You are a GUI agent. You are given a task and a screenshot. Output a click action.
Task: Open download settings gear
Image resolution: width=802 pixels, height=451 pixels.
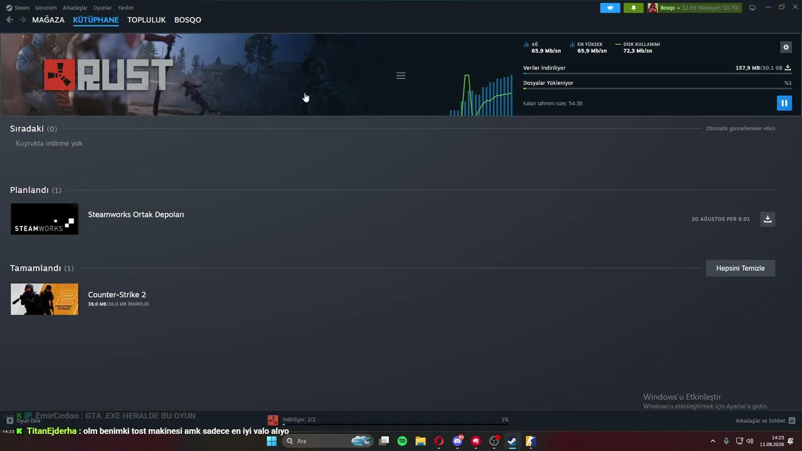click(786, 47)
